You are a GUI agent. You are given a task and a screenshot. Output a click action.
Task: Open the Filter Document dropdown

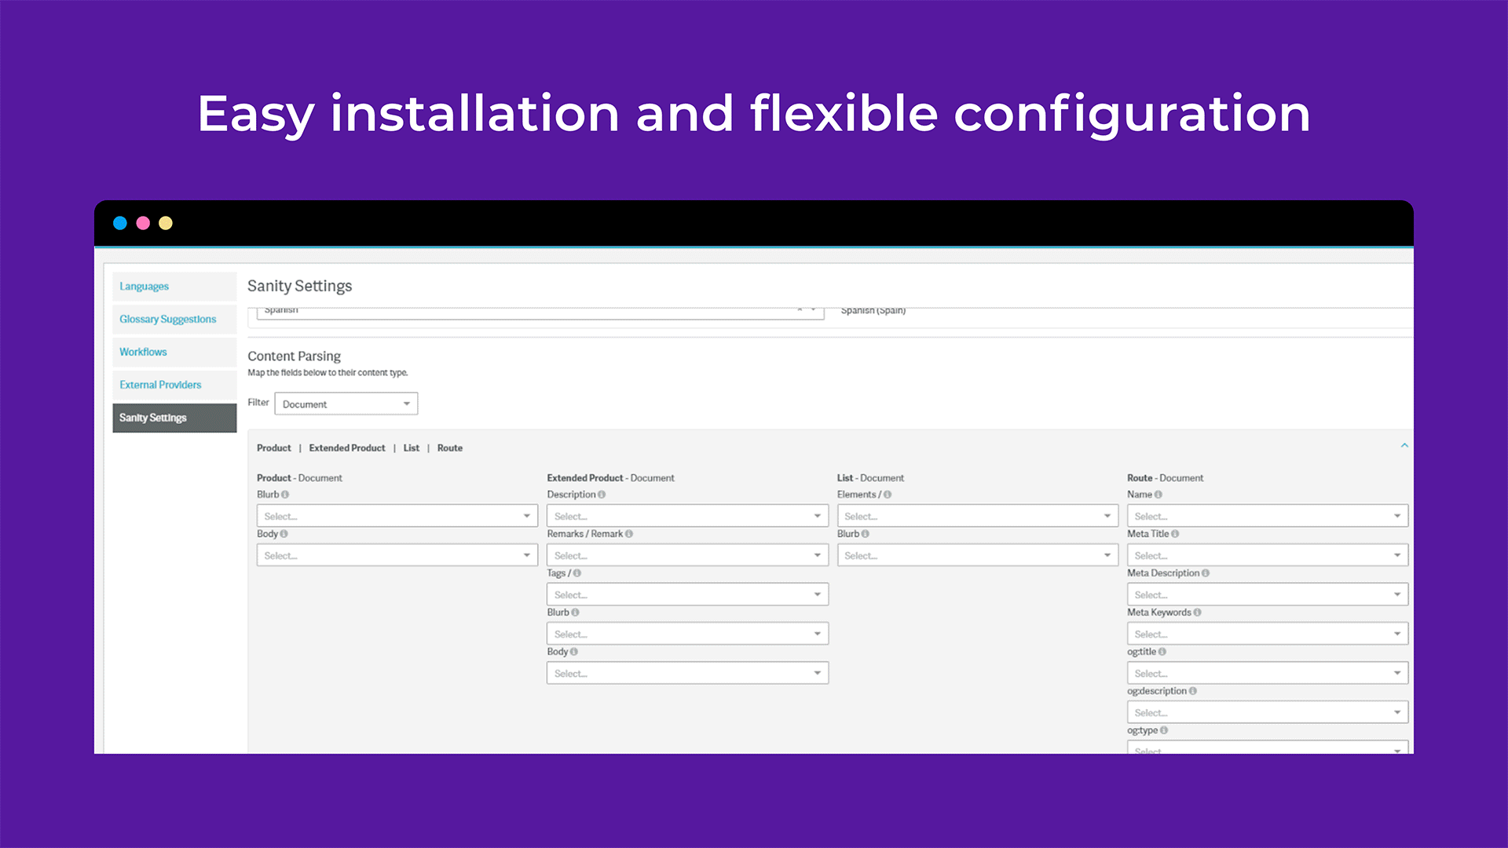click(x=346, y=404)
